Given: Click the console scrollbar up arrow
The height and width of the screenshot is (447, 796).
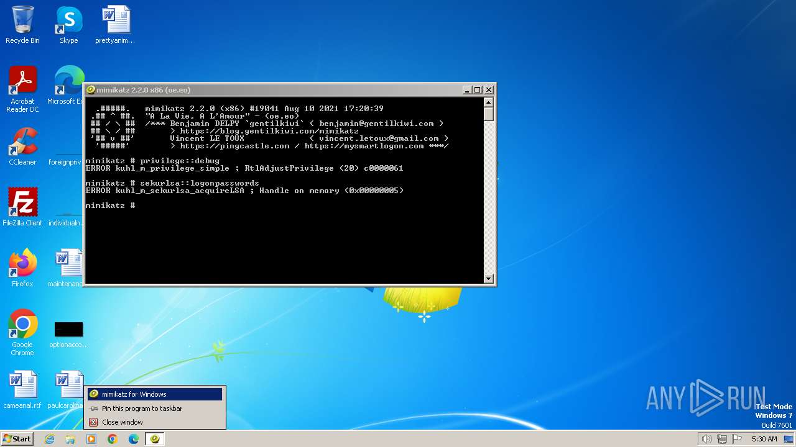Looking at the screenshot, I should coord(489,102).
